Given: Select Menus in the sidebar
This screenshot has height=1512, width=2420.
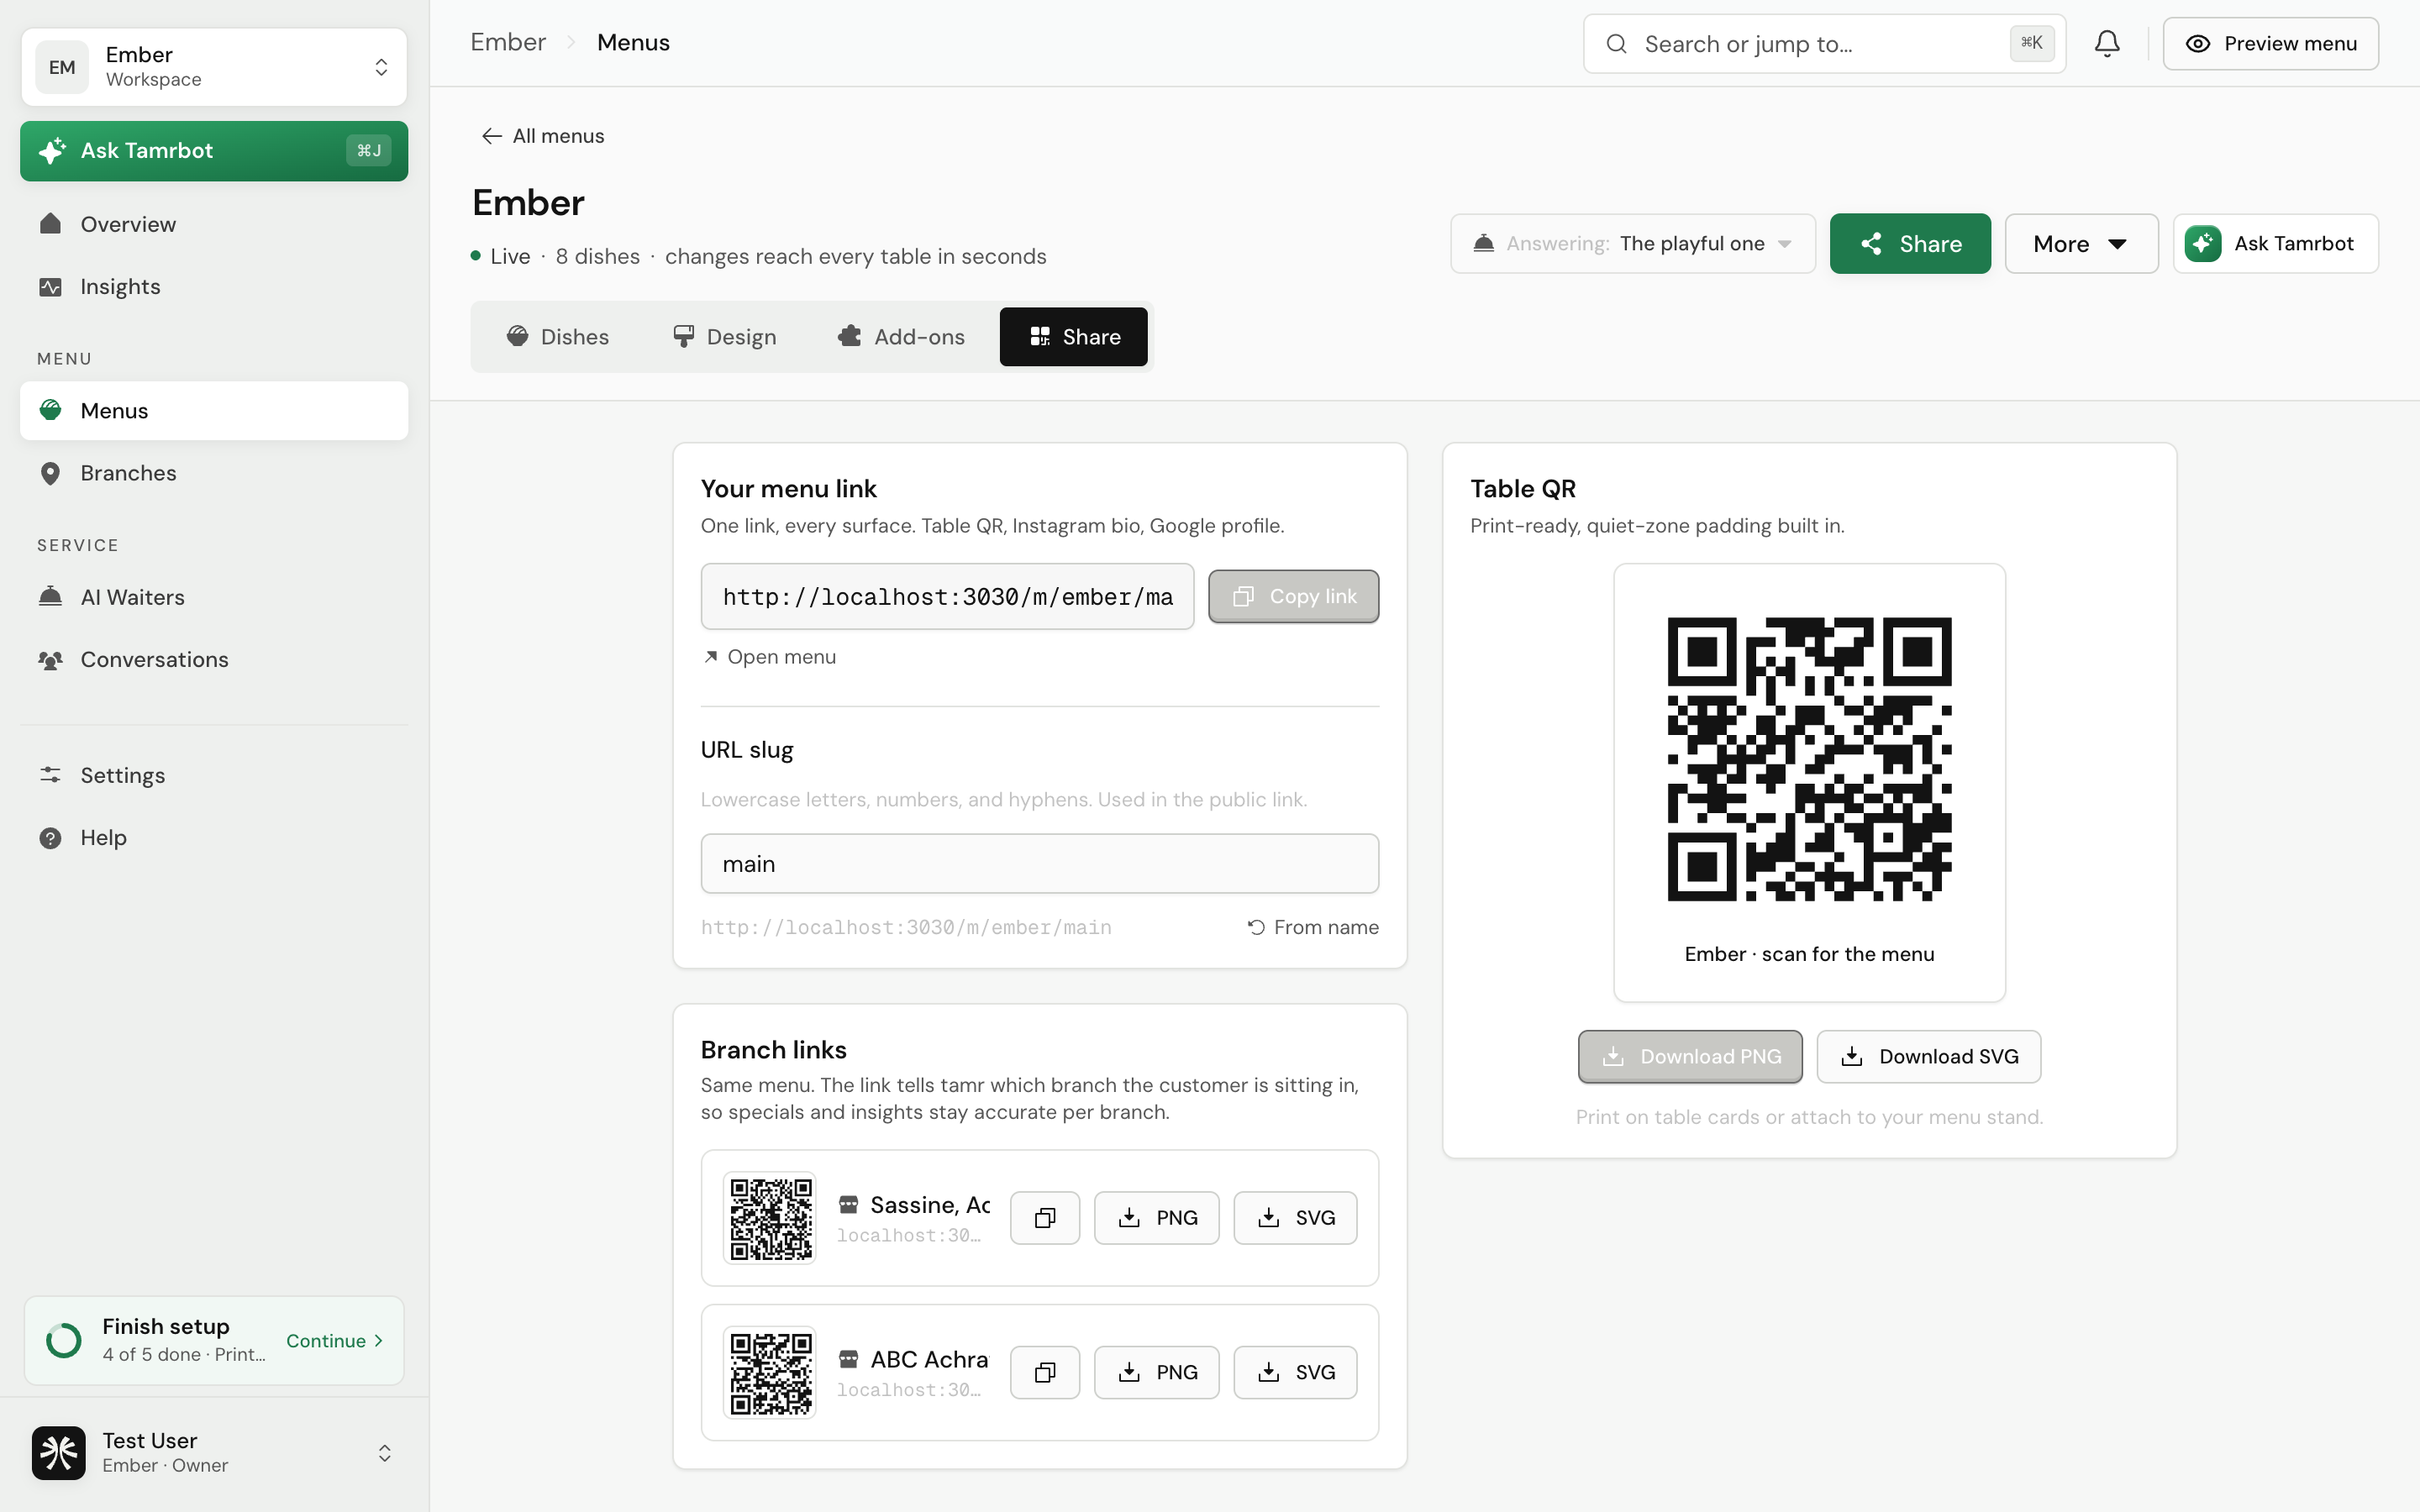Looking at the screenshot, I should click(214, 410).
